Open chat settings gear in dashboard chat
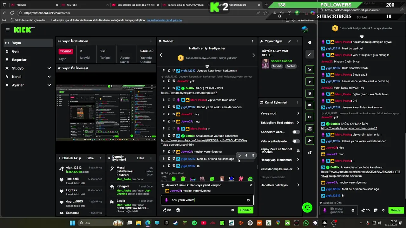This screenshot has width=406, height=228. (x=232, y=210)
